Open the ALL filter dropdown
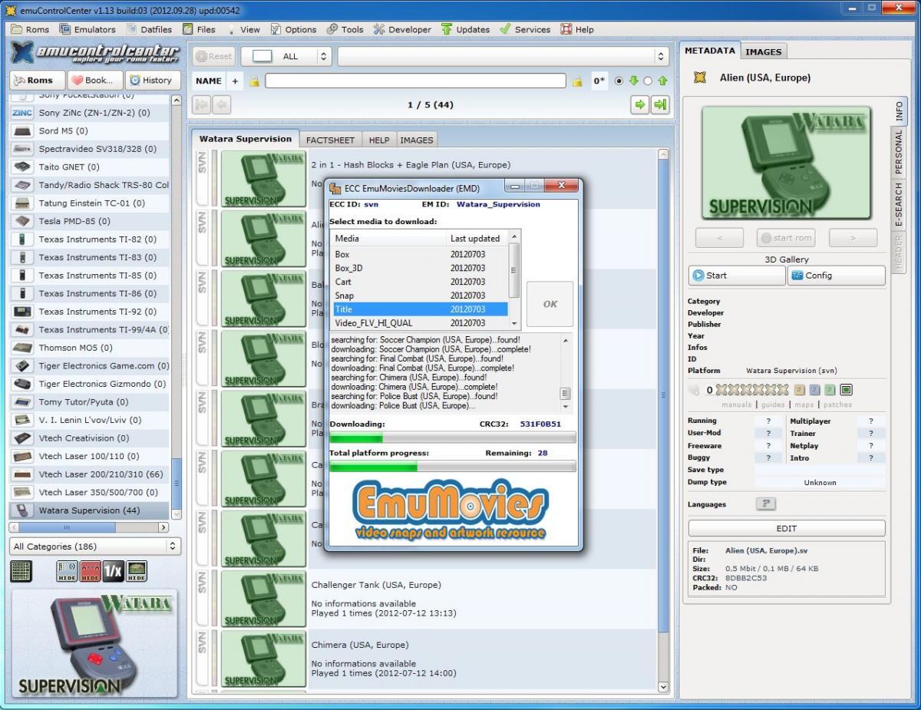 pyautogui.click(x=291, y=56)
